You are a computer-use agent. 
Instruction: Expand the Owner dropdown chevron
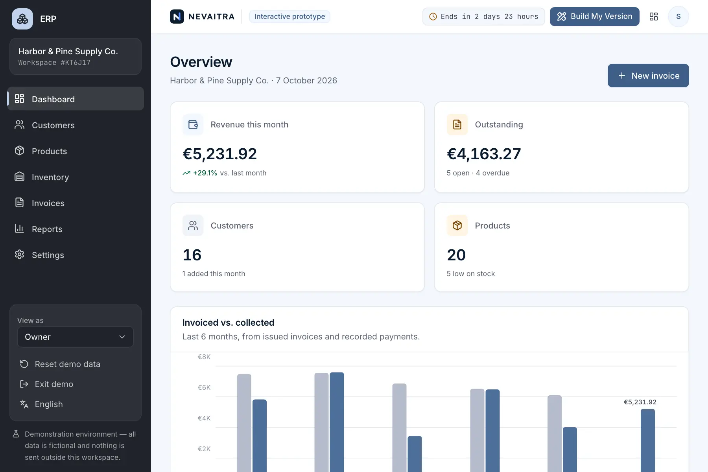(x=122, y=337)
